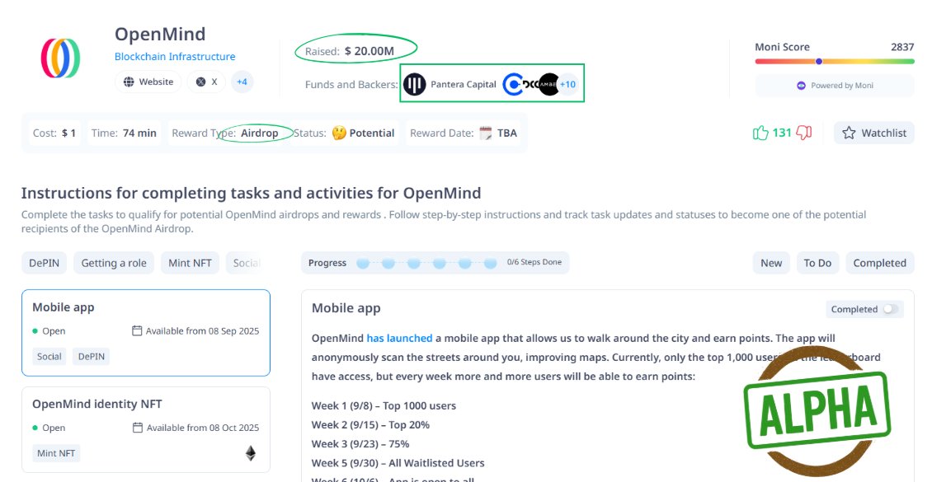Click the first step on the Progress bar

[363, 262]
